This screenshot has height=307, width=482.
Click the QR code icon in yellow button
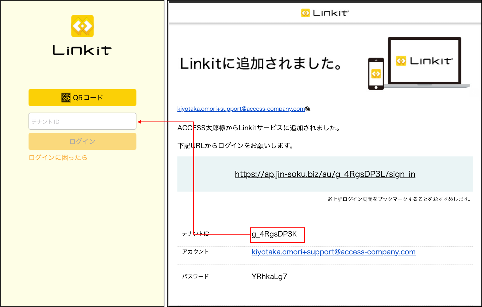point(66,97)
